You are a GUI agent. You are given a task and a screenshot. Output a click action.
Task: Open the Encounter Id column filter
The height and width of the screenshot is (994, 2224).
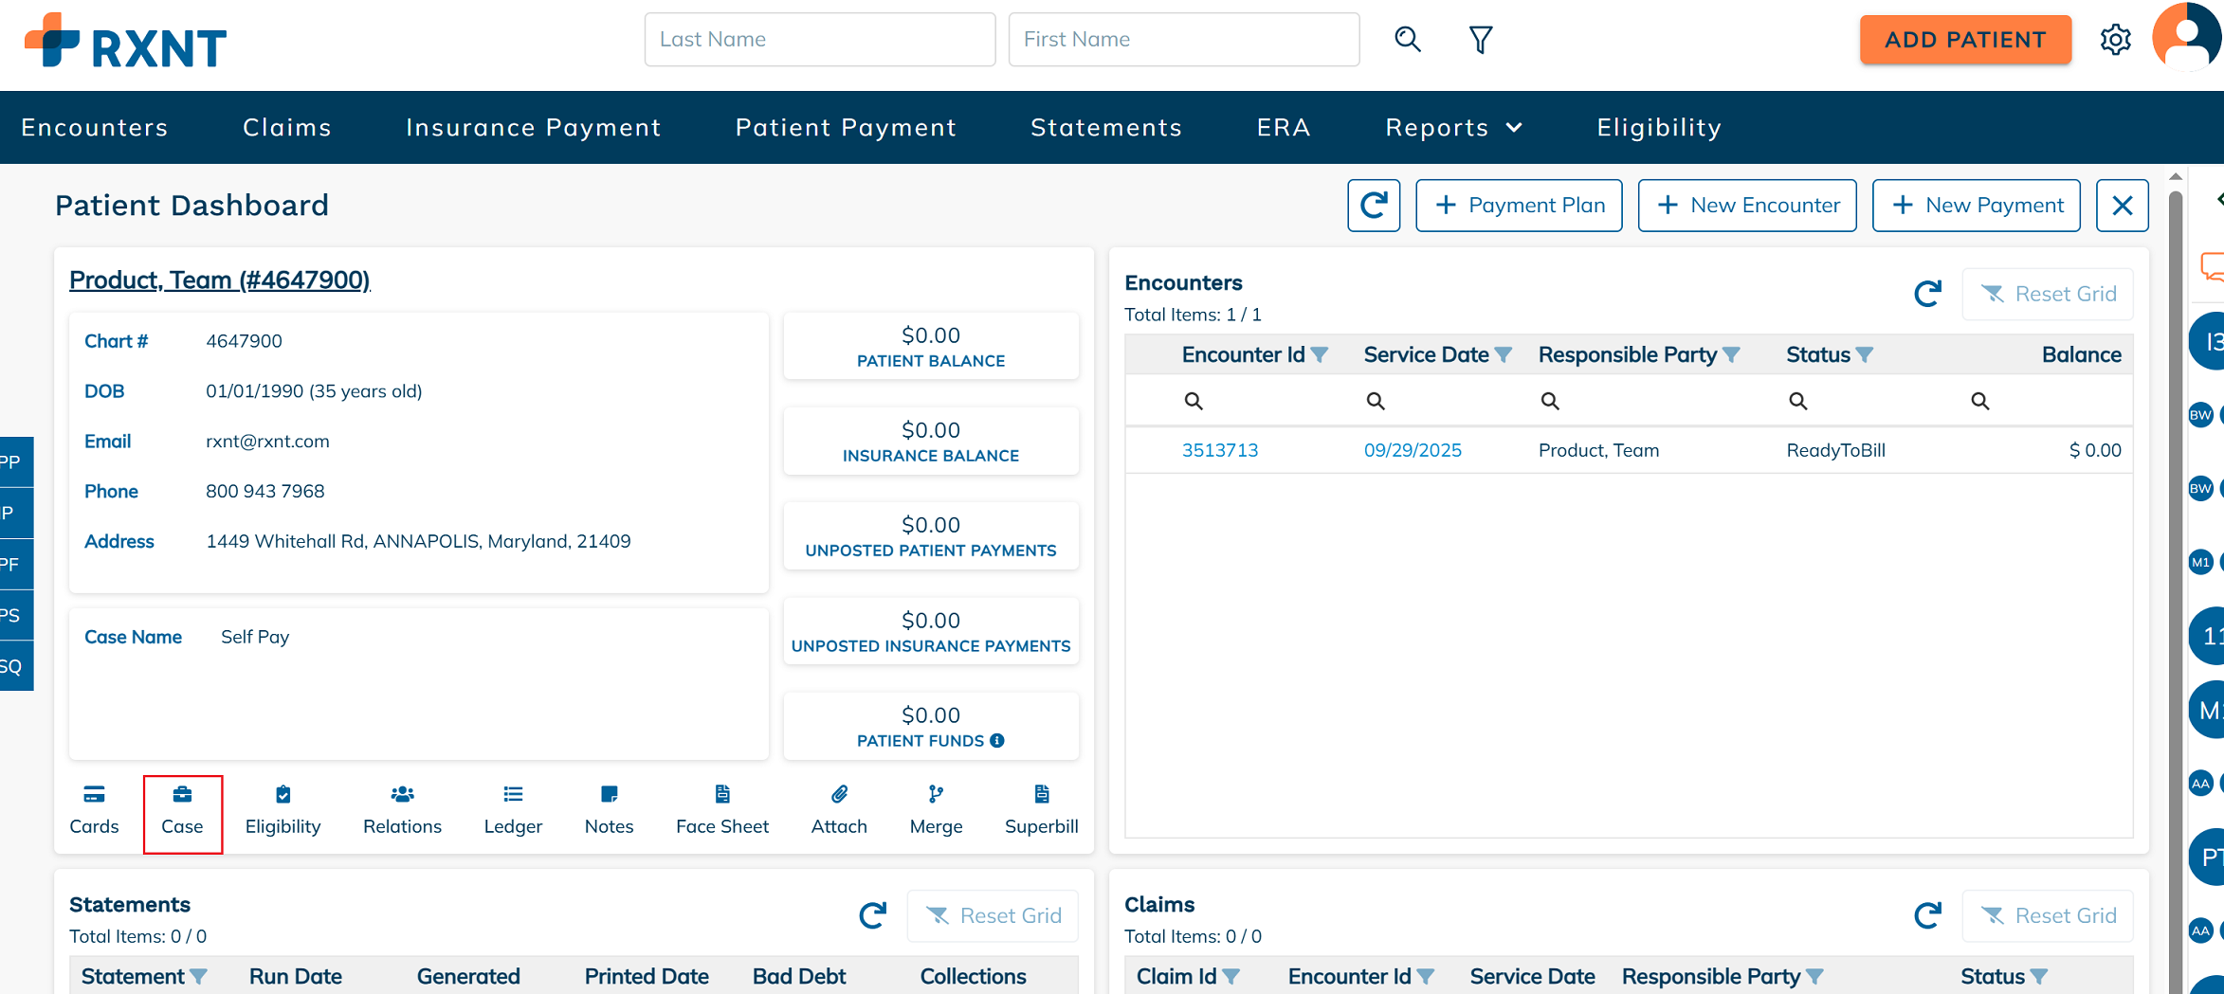tap(1319, 355)
